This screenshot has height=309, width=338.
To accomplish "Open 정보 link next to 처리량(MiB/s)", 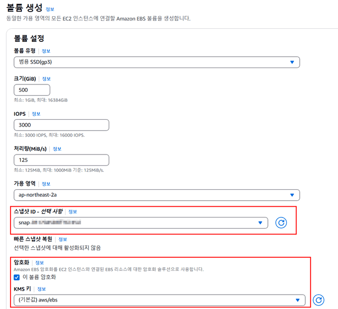I will point(57,149).
